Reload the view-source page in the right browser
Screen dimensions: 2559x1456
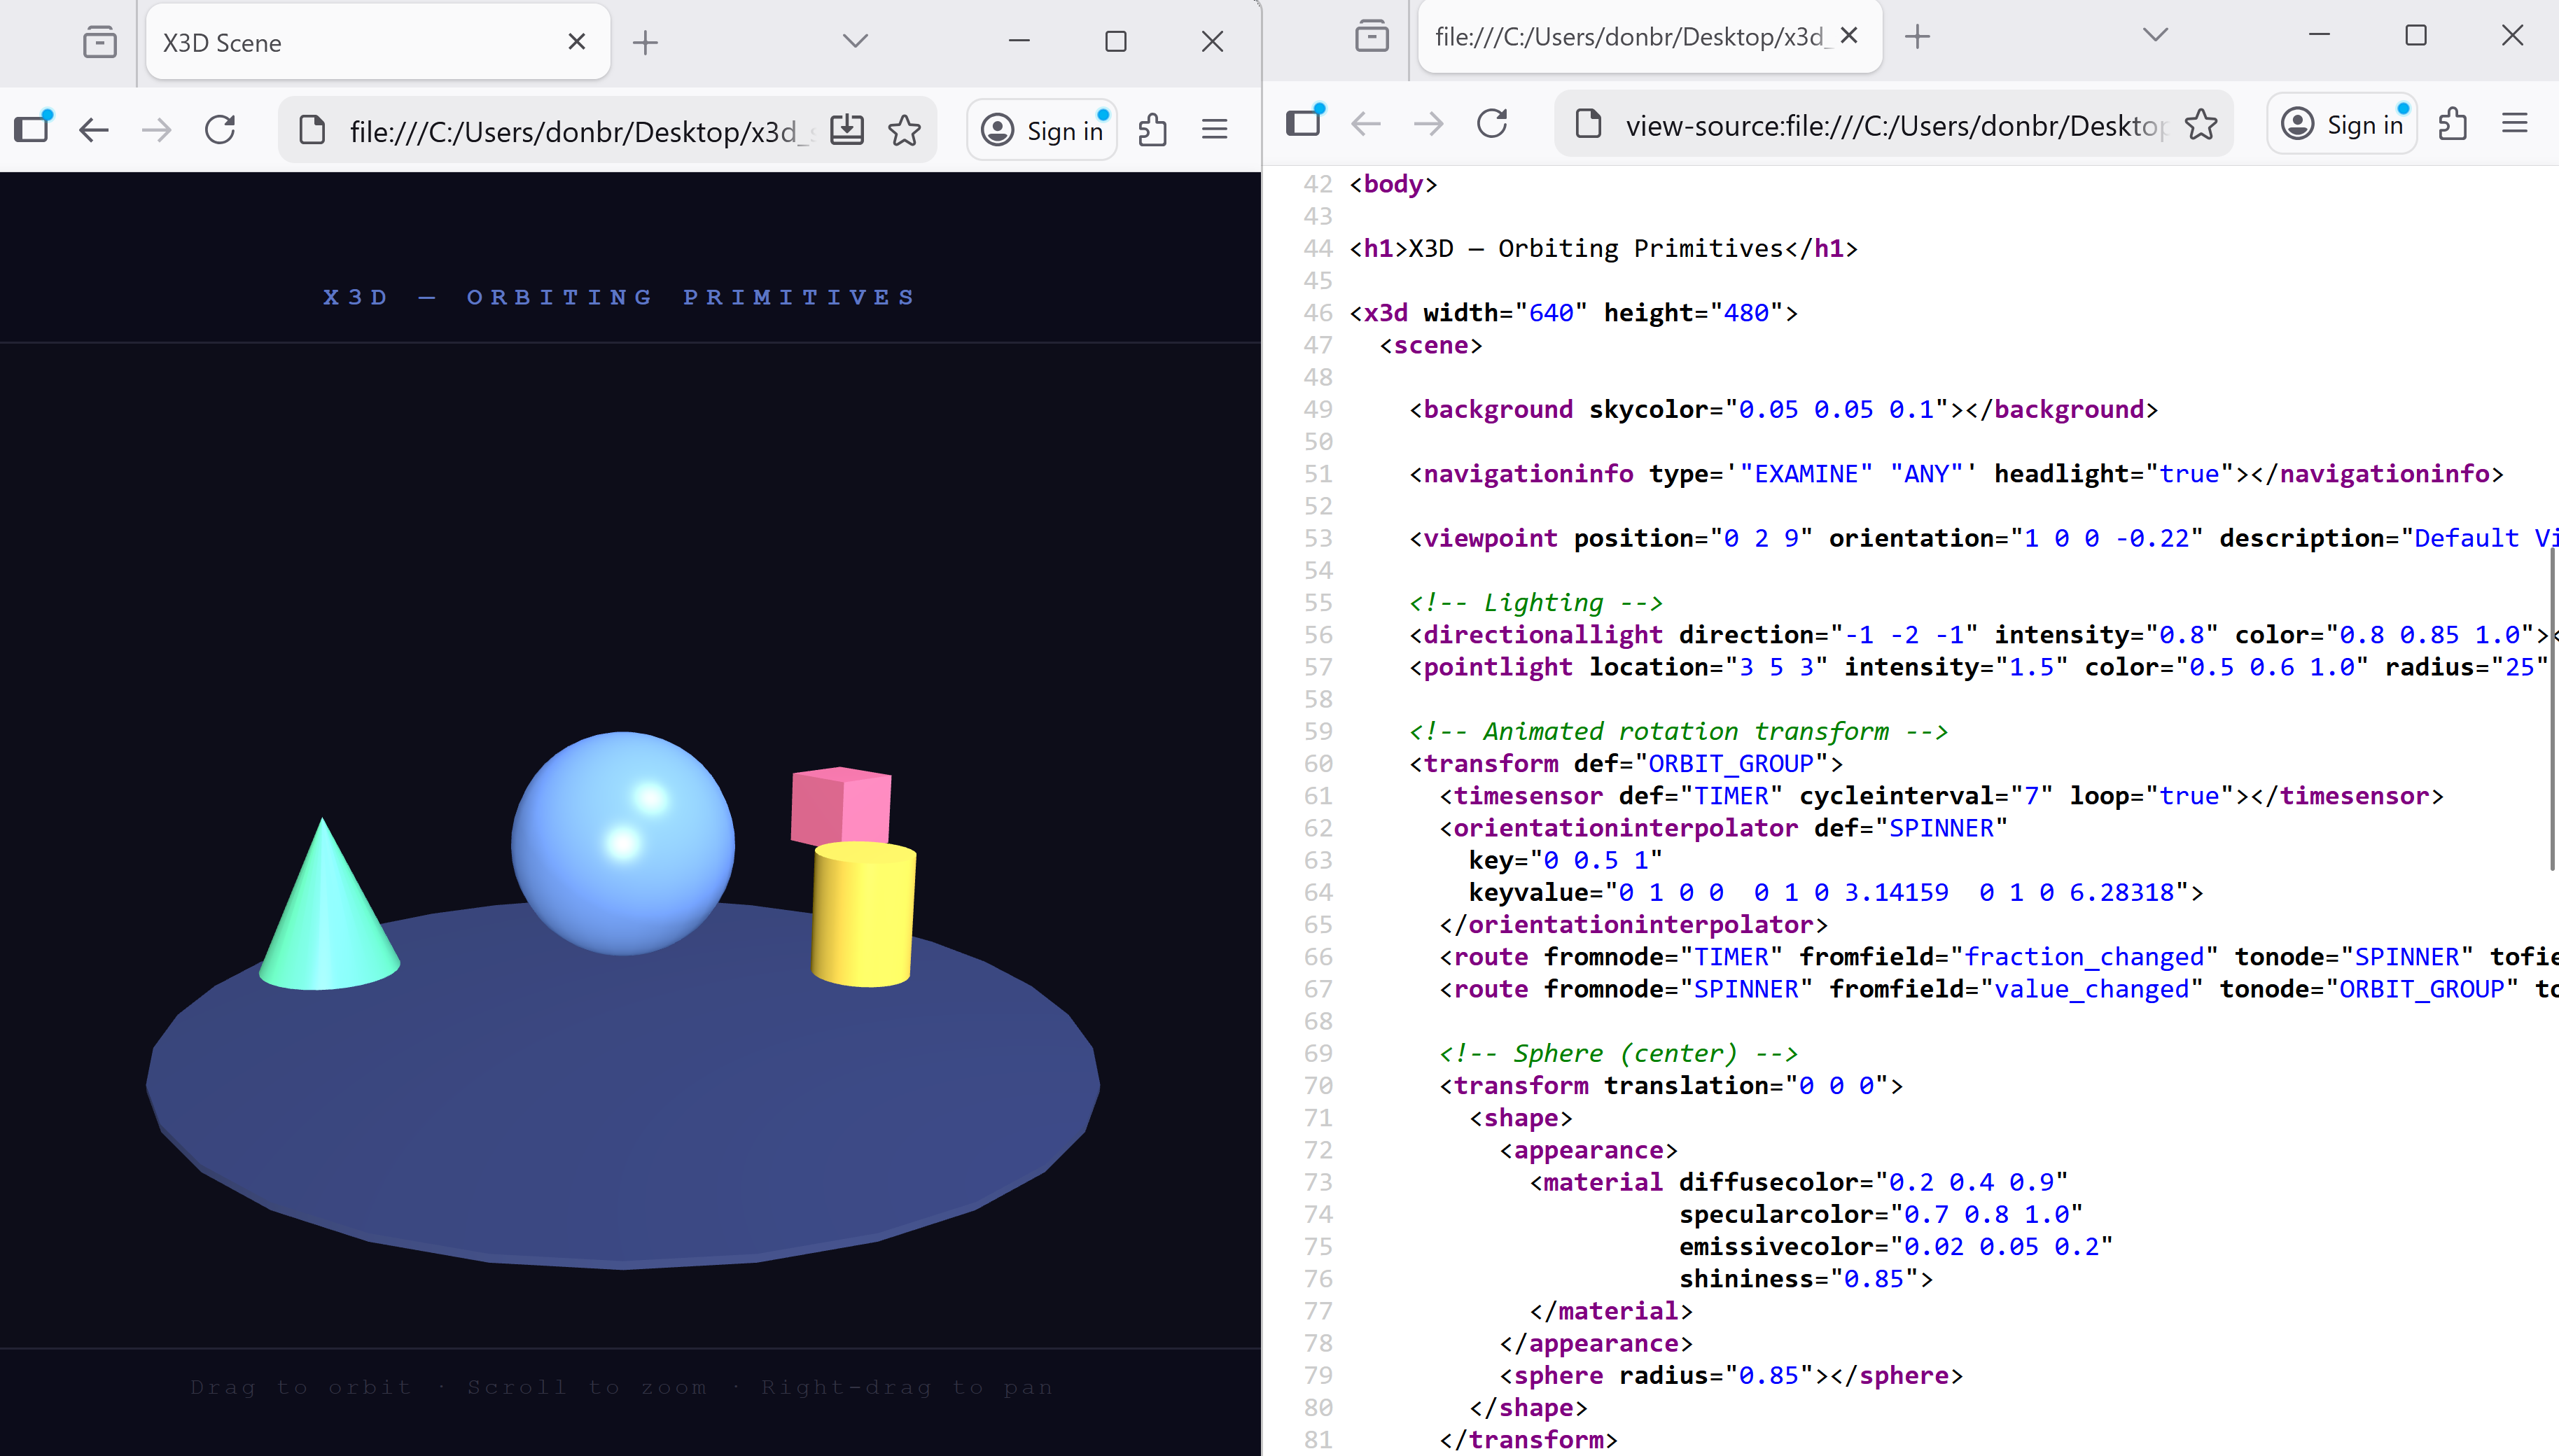[1492, 124]
